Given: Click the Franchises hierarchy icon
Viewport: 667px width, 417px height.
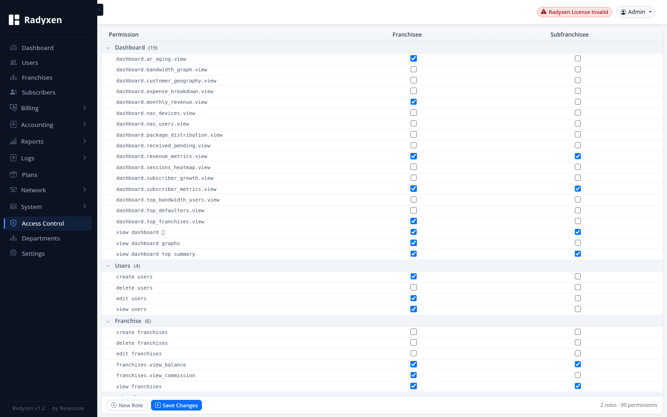Looking at the screenshot, I should 13,77.
